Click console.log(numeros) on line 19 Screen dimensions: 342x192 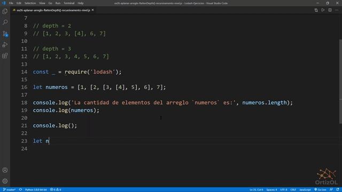pyautogui.click(x=66, y=110)
